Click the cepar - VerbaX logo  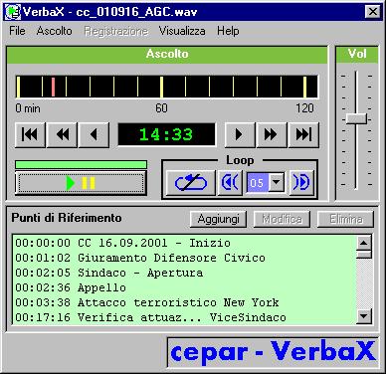tap(273, 352)
